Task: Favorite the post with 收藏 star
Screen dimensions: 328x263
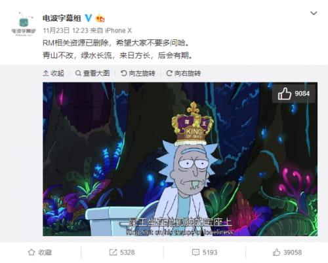Action: tap(40, 253)
